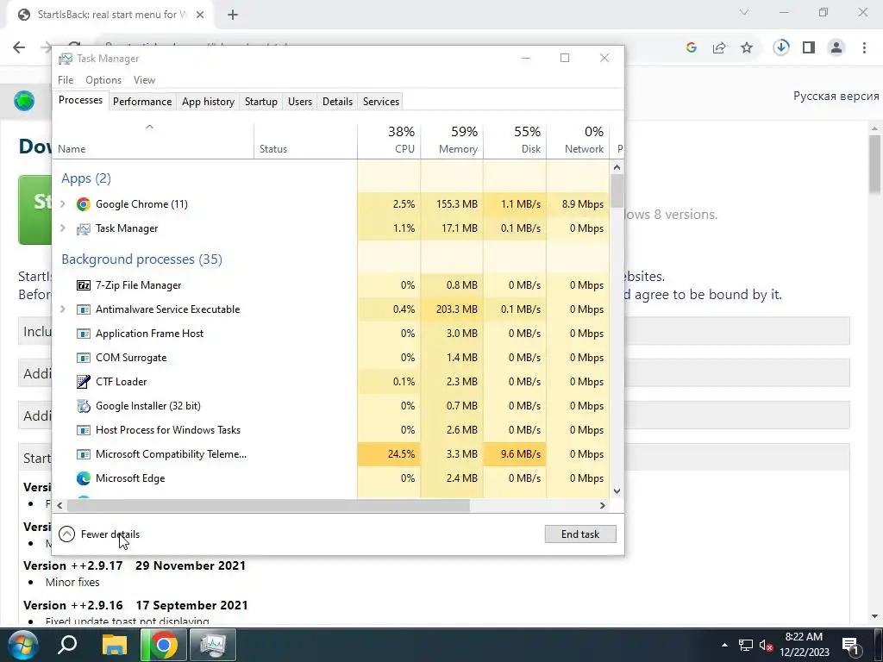Click the webpage vertical scrollbar thumb
The height and width of the screenshot is (662, 883).
pos(875,165)
